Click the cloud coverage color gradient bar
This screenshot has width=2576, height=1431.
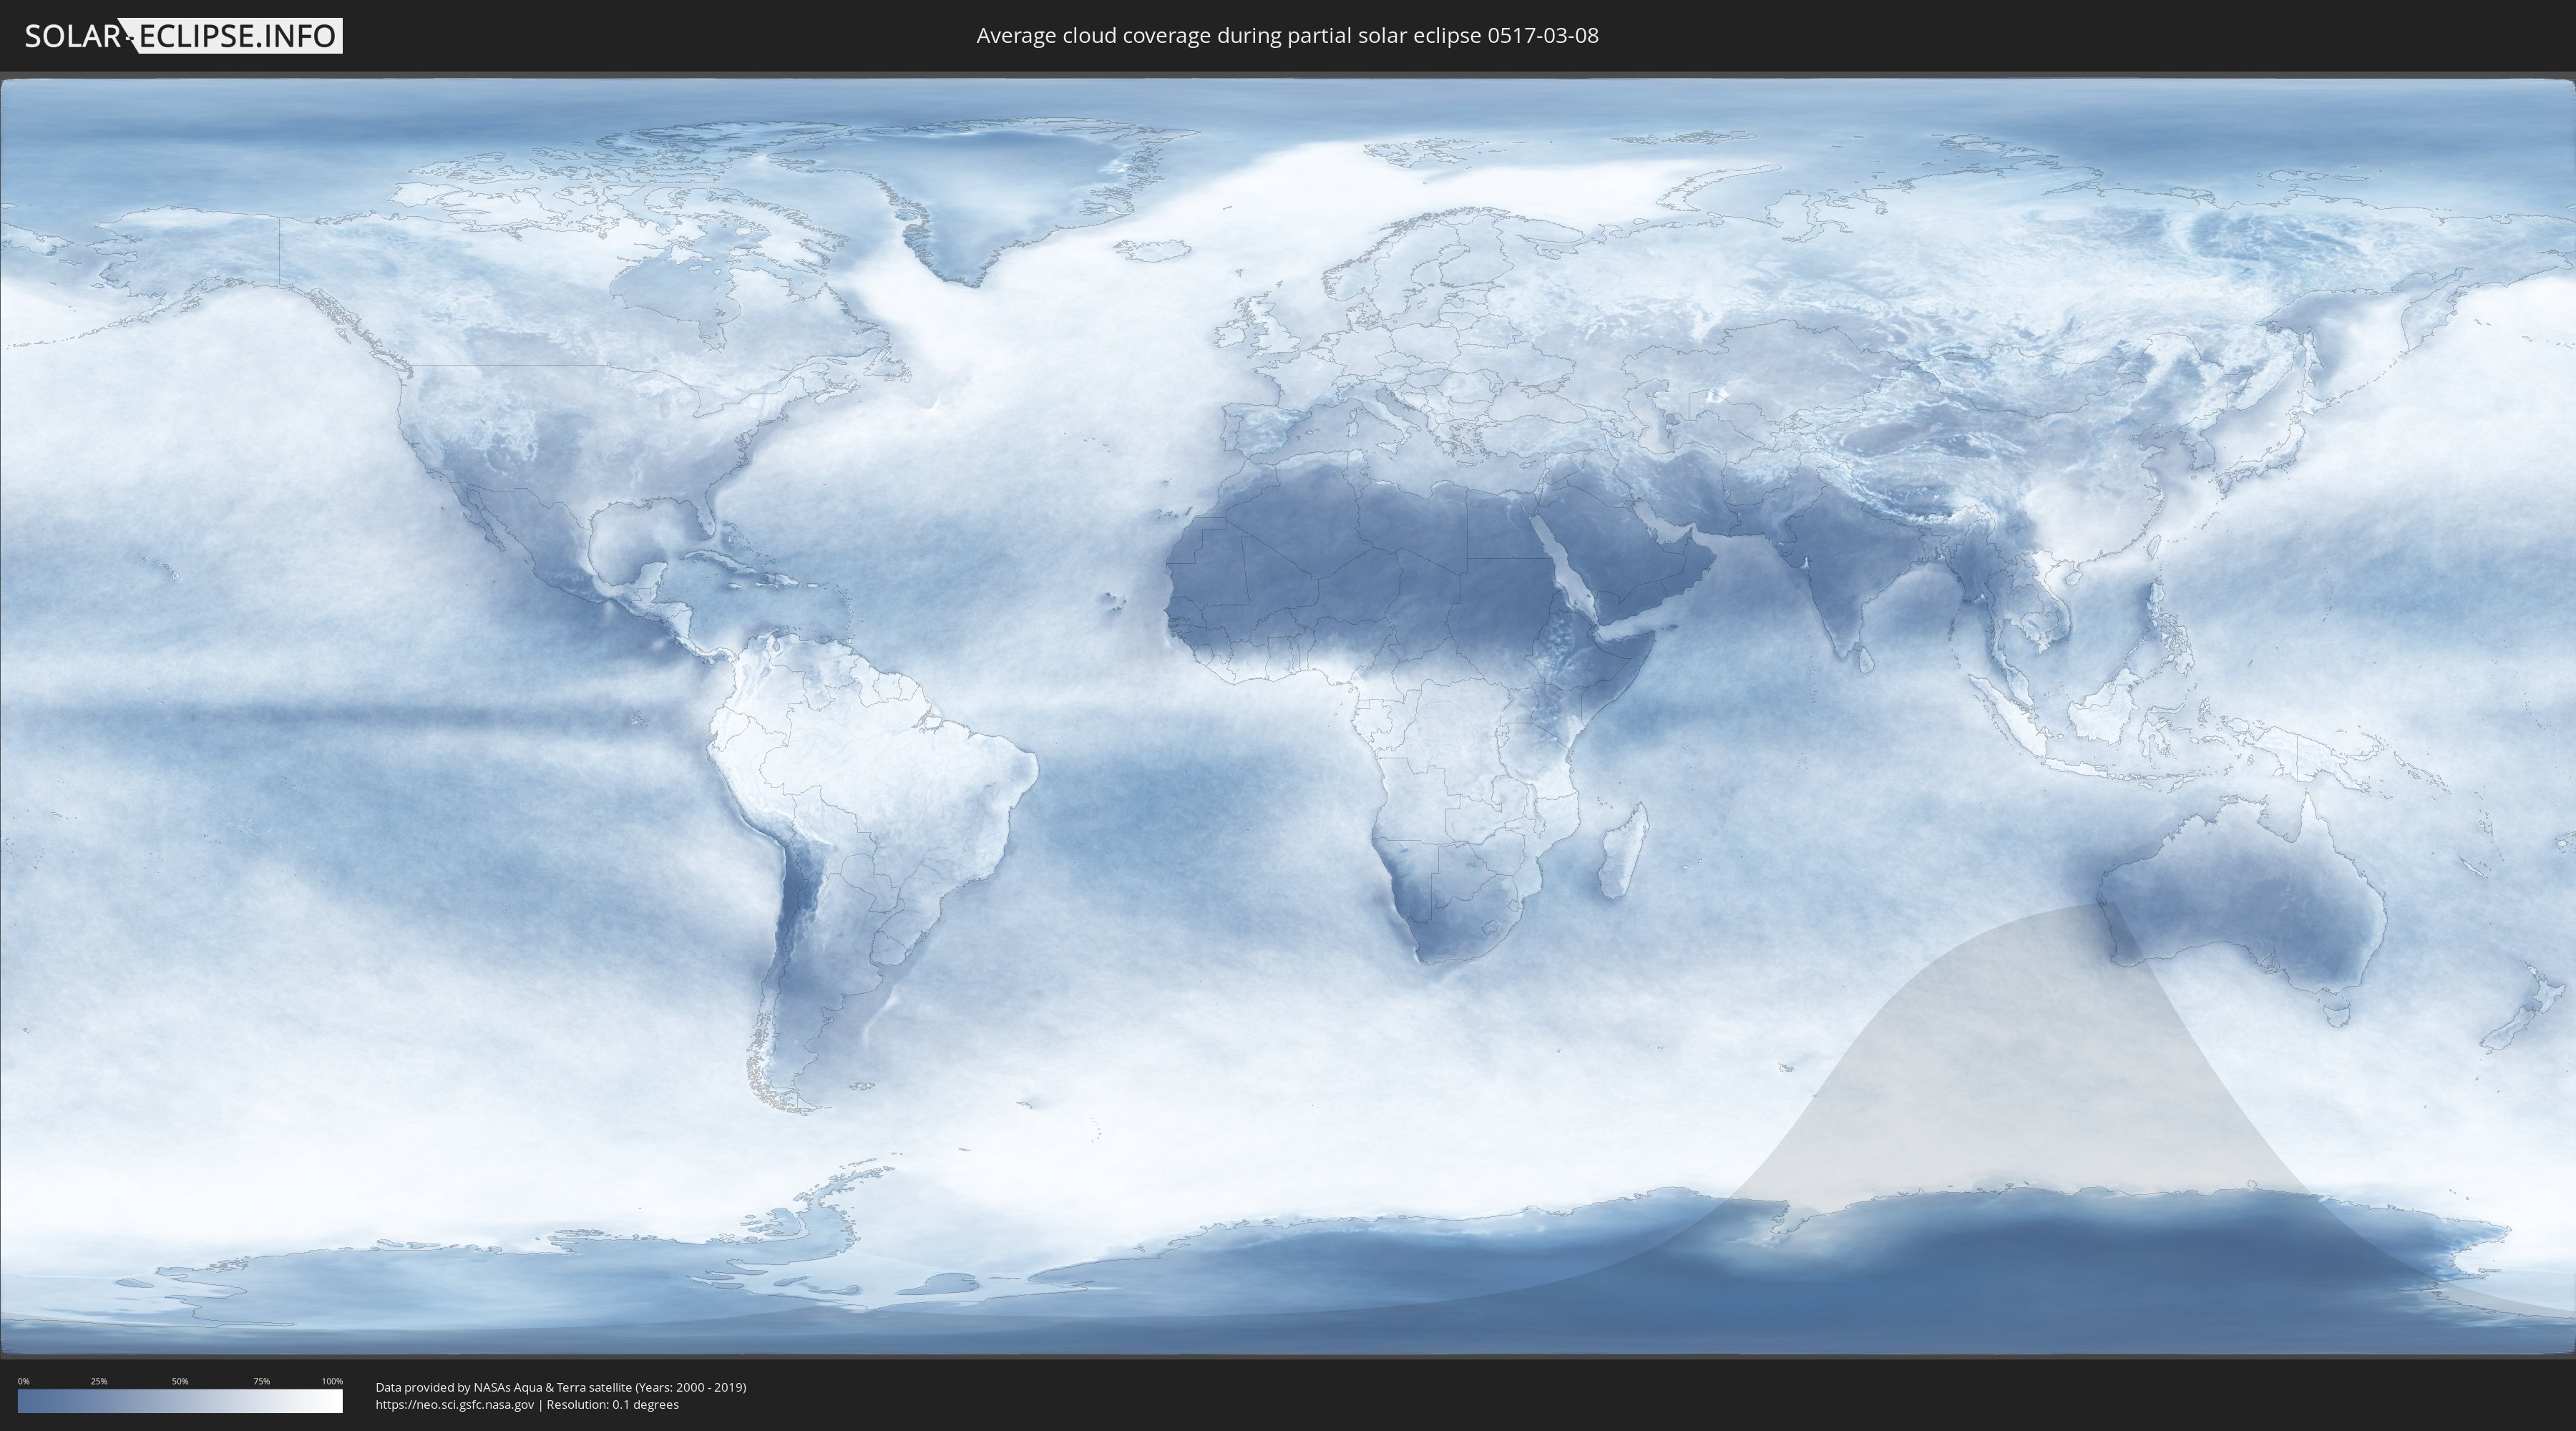click(180, 1401)
